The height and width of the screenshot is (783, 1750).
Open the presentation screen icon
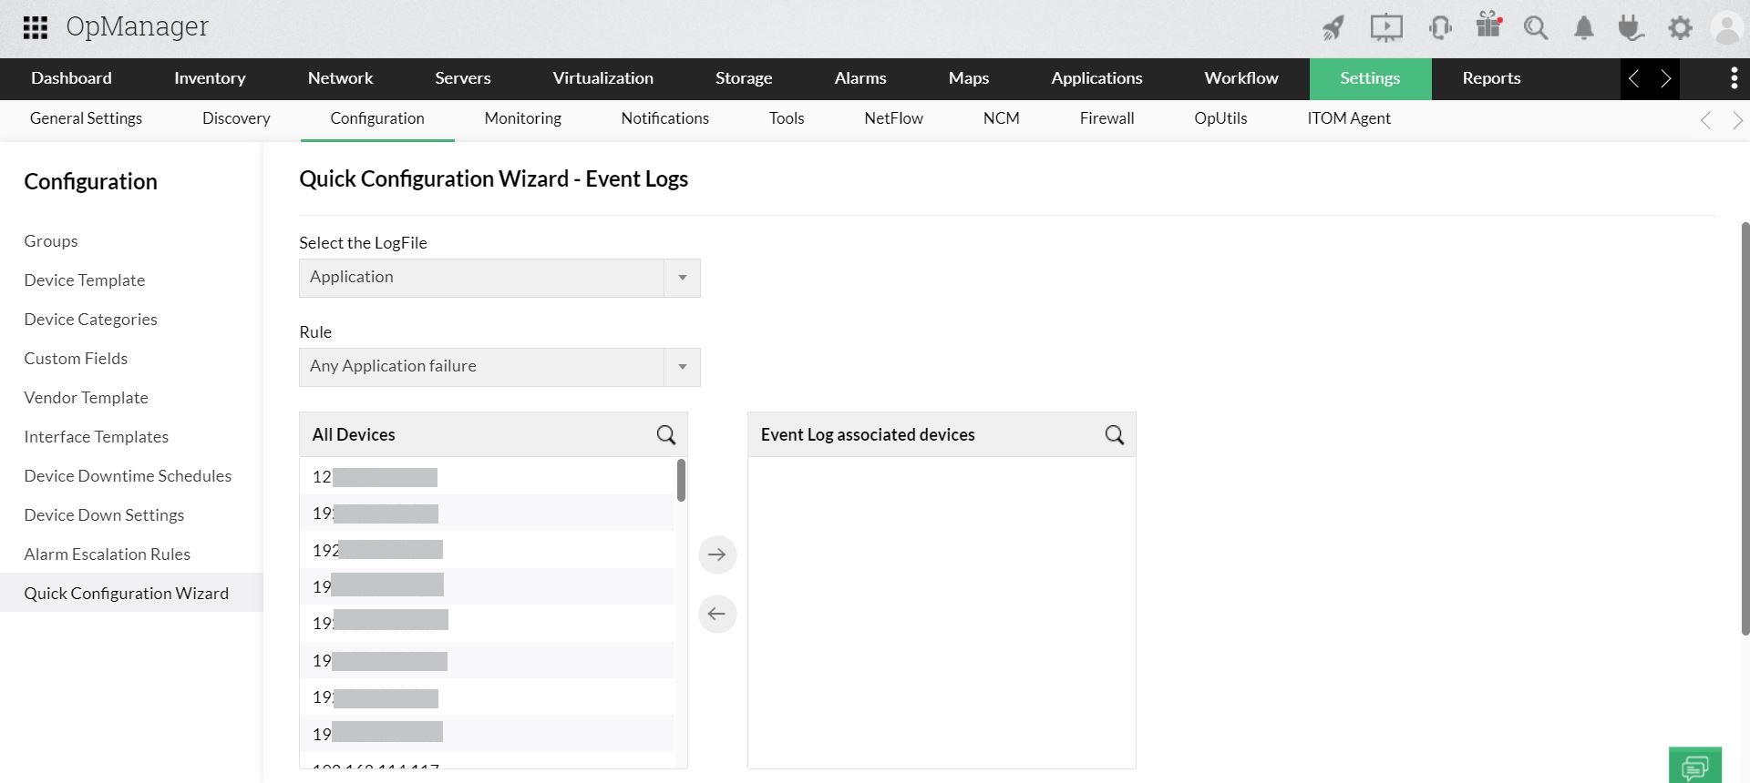coord(1386,28)
